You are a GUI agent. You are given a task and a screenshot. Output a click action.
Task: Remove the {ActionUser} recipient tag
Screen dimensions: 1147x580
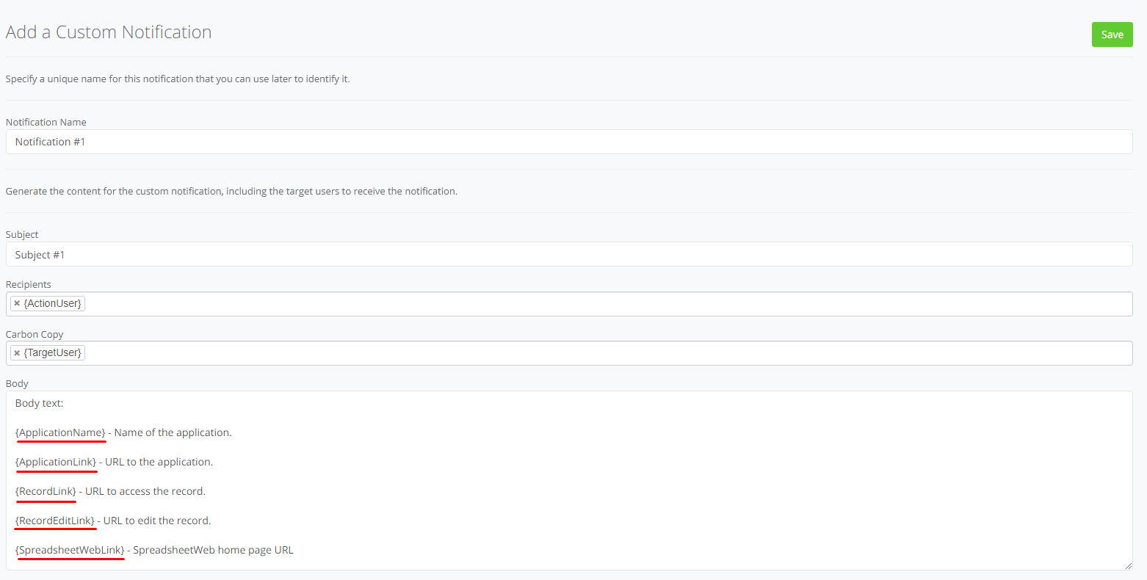pos(17,303)
